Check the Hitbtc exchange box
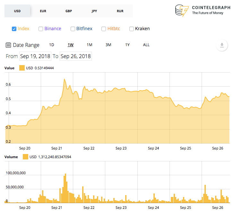Screen dimensions: 235x214 (x=104, y=29)
